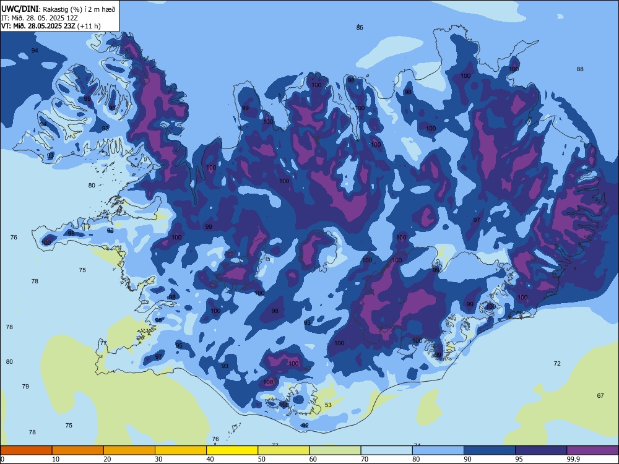This screenshot has width=619, height=464.
Task: Click the dark orange 0–10 legend swatch
Action: [x=26, y=450]
